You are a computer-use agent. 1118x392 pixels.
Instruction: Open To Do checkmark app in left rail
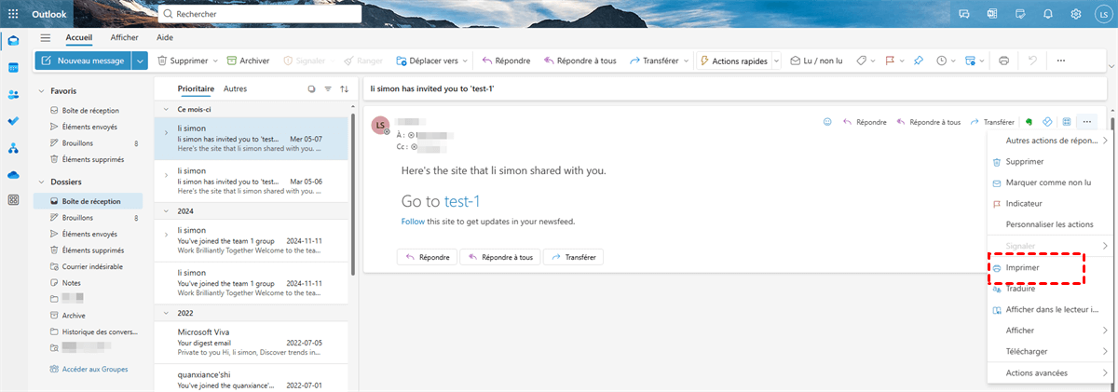(13, 121)
